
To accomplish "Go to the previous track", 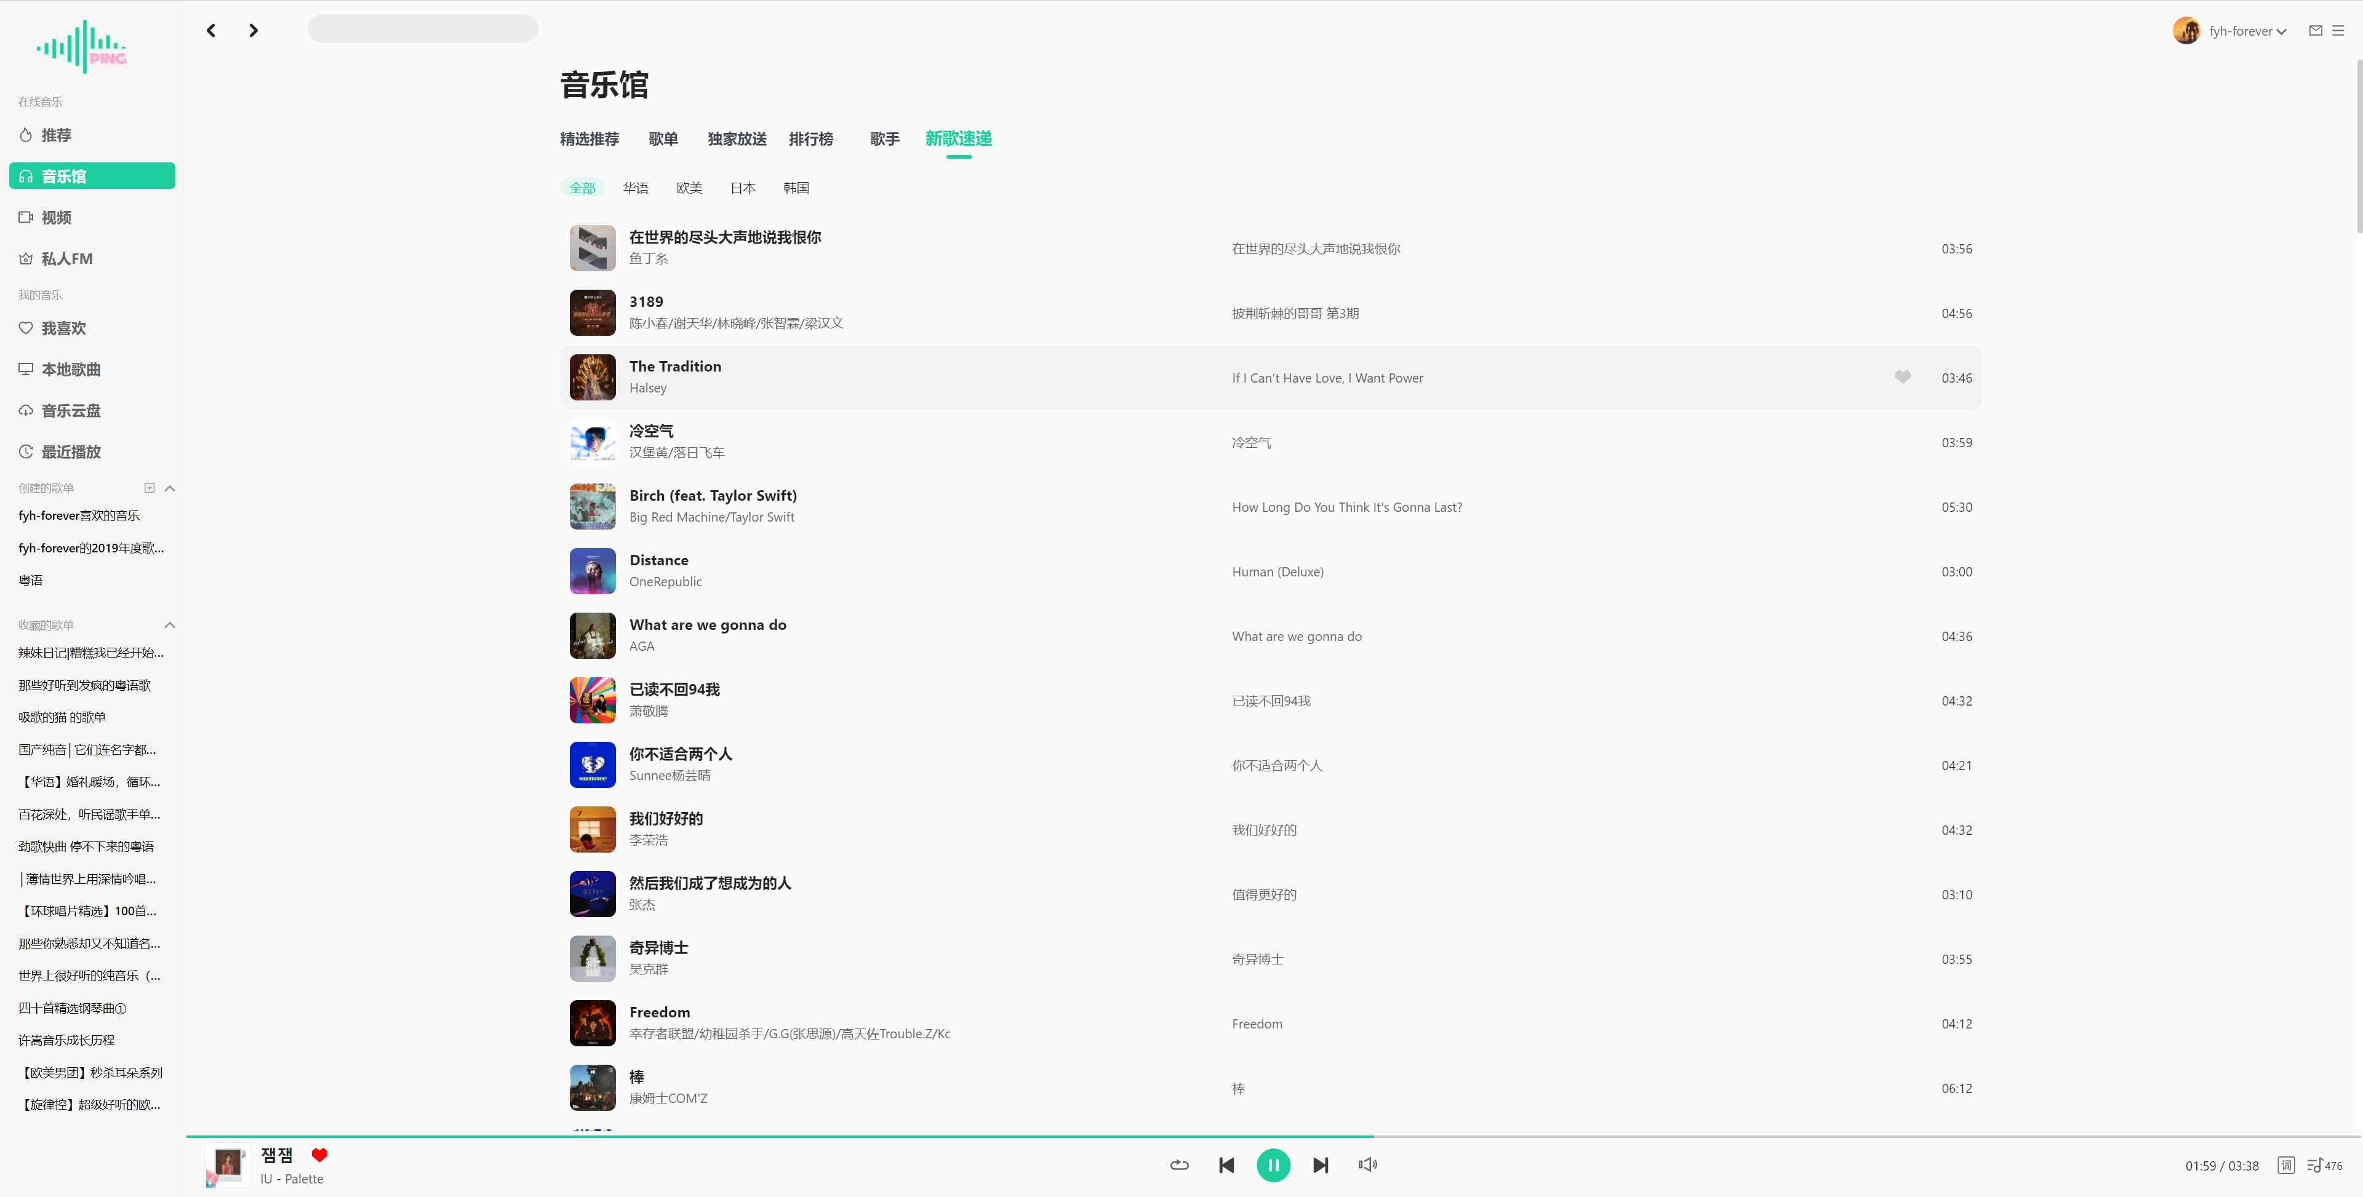I will [1226, 1165].
